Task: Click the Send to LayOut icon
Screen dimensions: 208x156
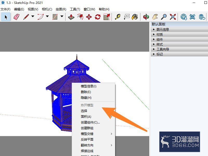Action: [202, 17]
